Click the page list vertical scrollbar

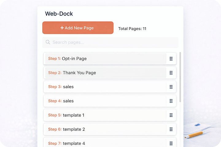pyautogui.click(x=180, y=77)
